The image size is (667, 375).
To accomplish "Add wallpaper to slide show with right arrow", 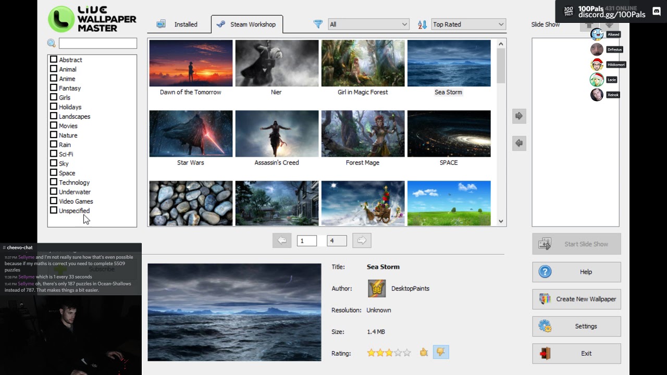I will click(x=519, y=116).
